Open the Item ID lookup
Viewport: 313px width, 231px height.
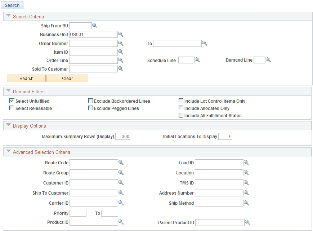tap(121, 52)
